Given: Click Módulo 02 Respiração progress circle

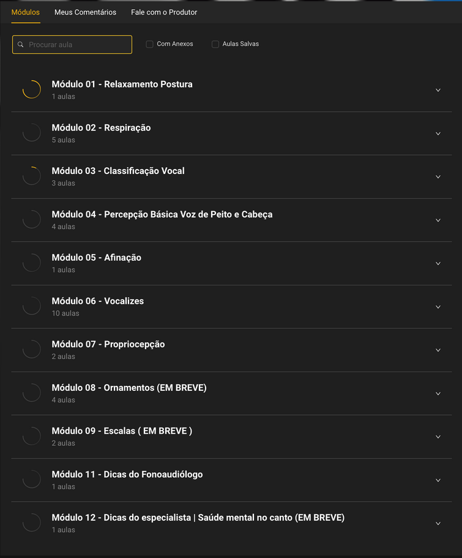Looking at the screenshot, I should 32,133.
